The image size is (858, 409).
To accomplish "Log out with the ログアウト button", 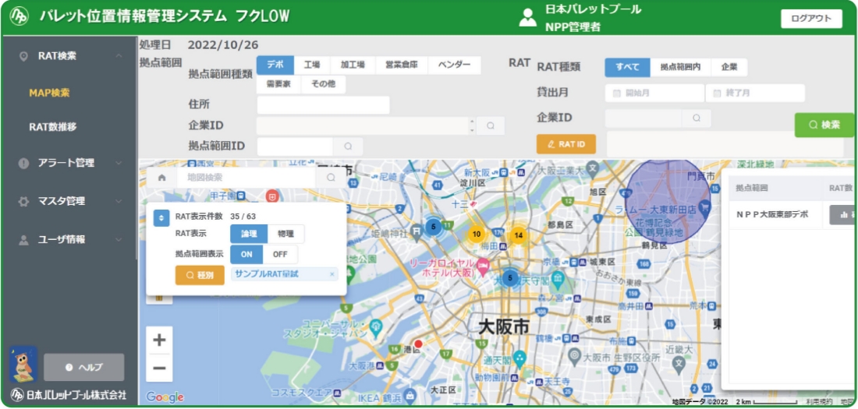I will pyautogui.click(x=811, y=18).
